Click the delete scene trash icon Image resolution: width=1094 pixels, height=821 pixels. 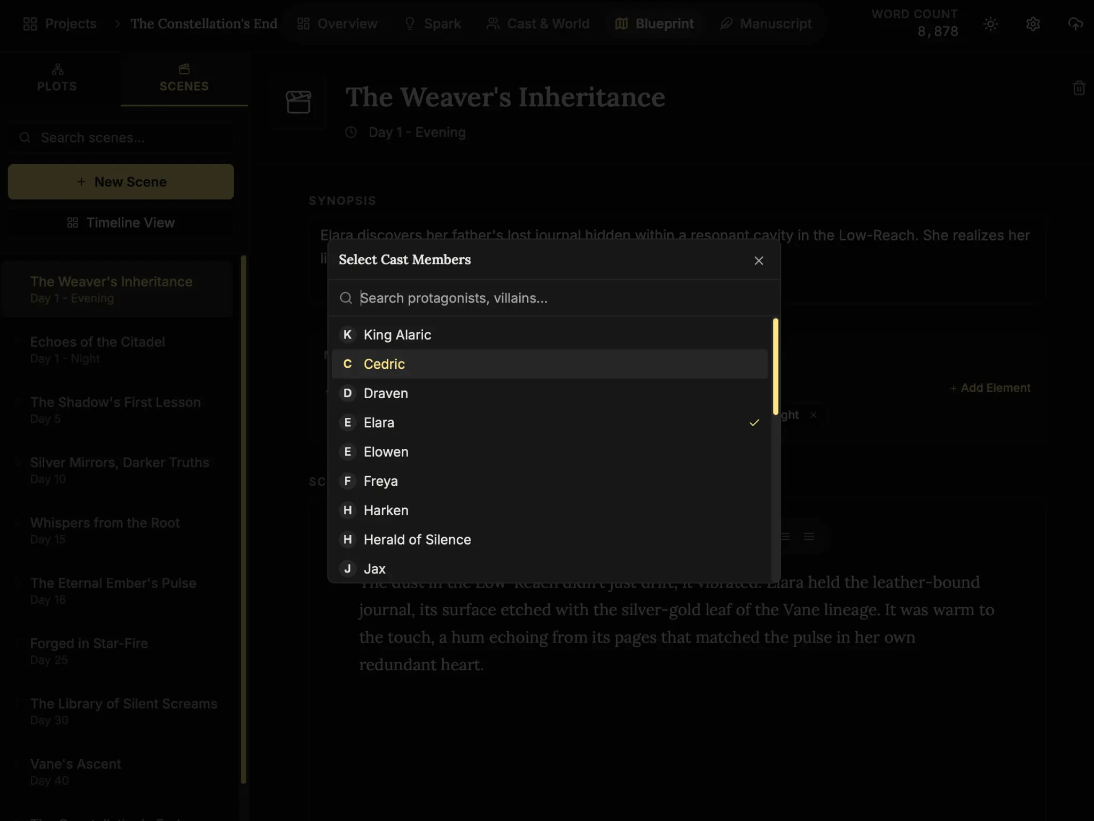tap(1079, 88)
